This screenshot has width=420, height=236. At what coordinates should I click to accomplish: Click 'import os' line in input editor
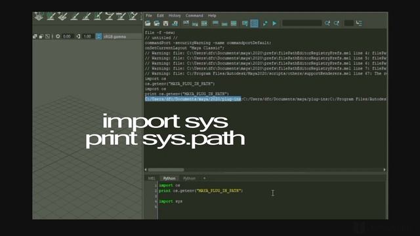pos(169,185)
